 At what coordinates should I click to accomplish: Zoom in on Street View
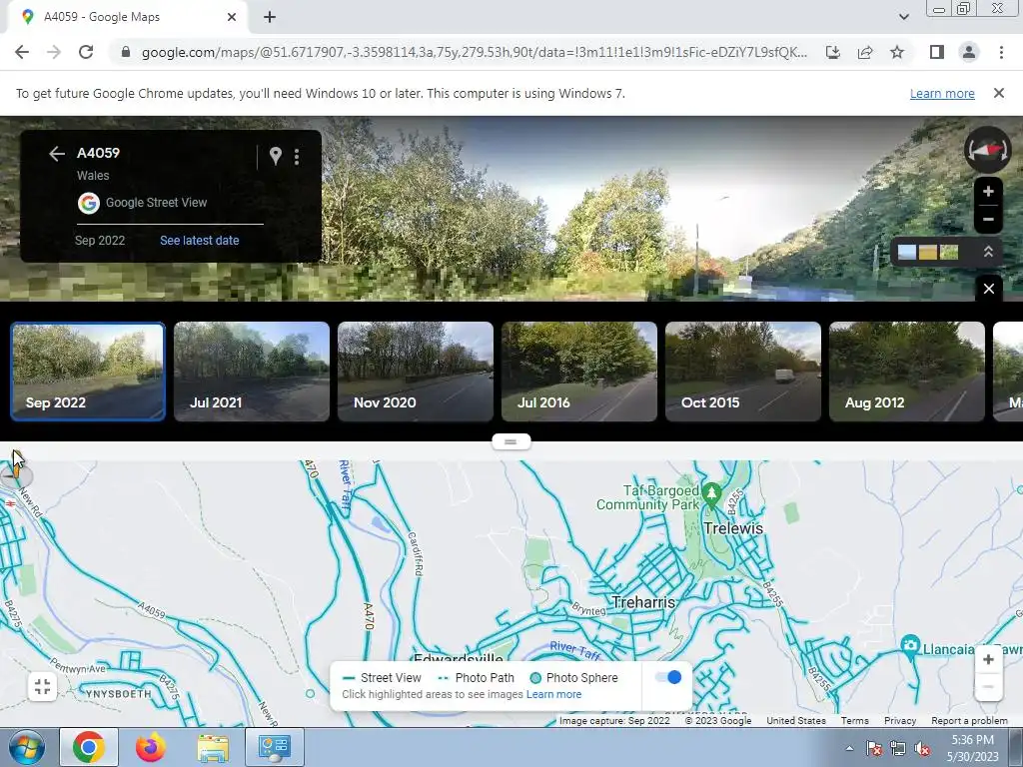point(988,191)
